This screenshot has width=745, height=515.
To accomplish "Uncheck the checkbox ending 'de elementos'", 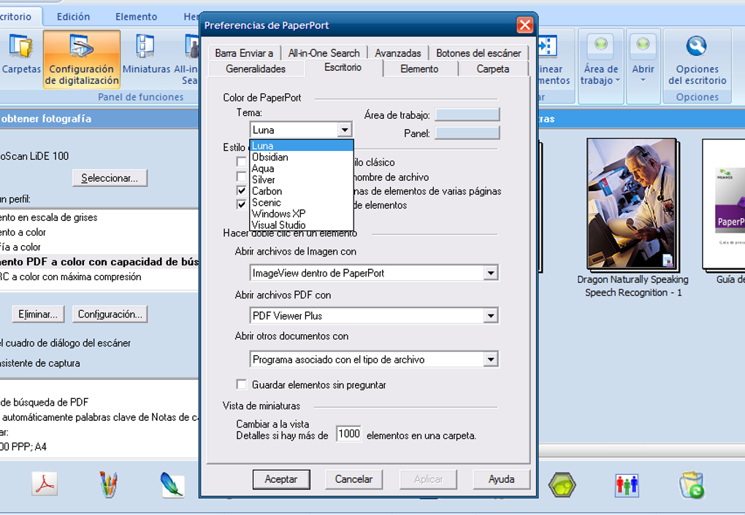I will (x=241, y=204).
